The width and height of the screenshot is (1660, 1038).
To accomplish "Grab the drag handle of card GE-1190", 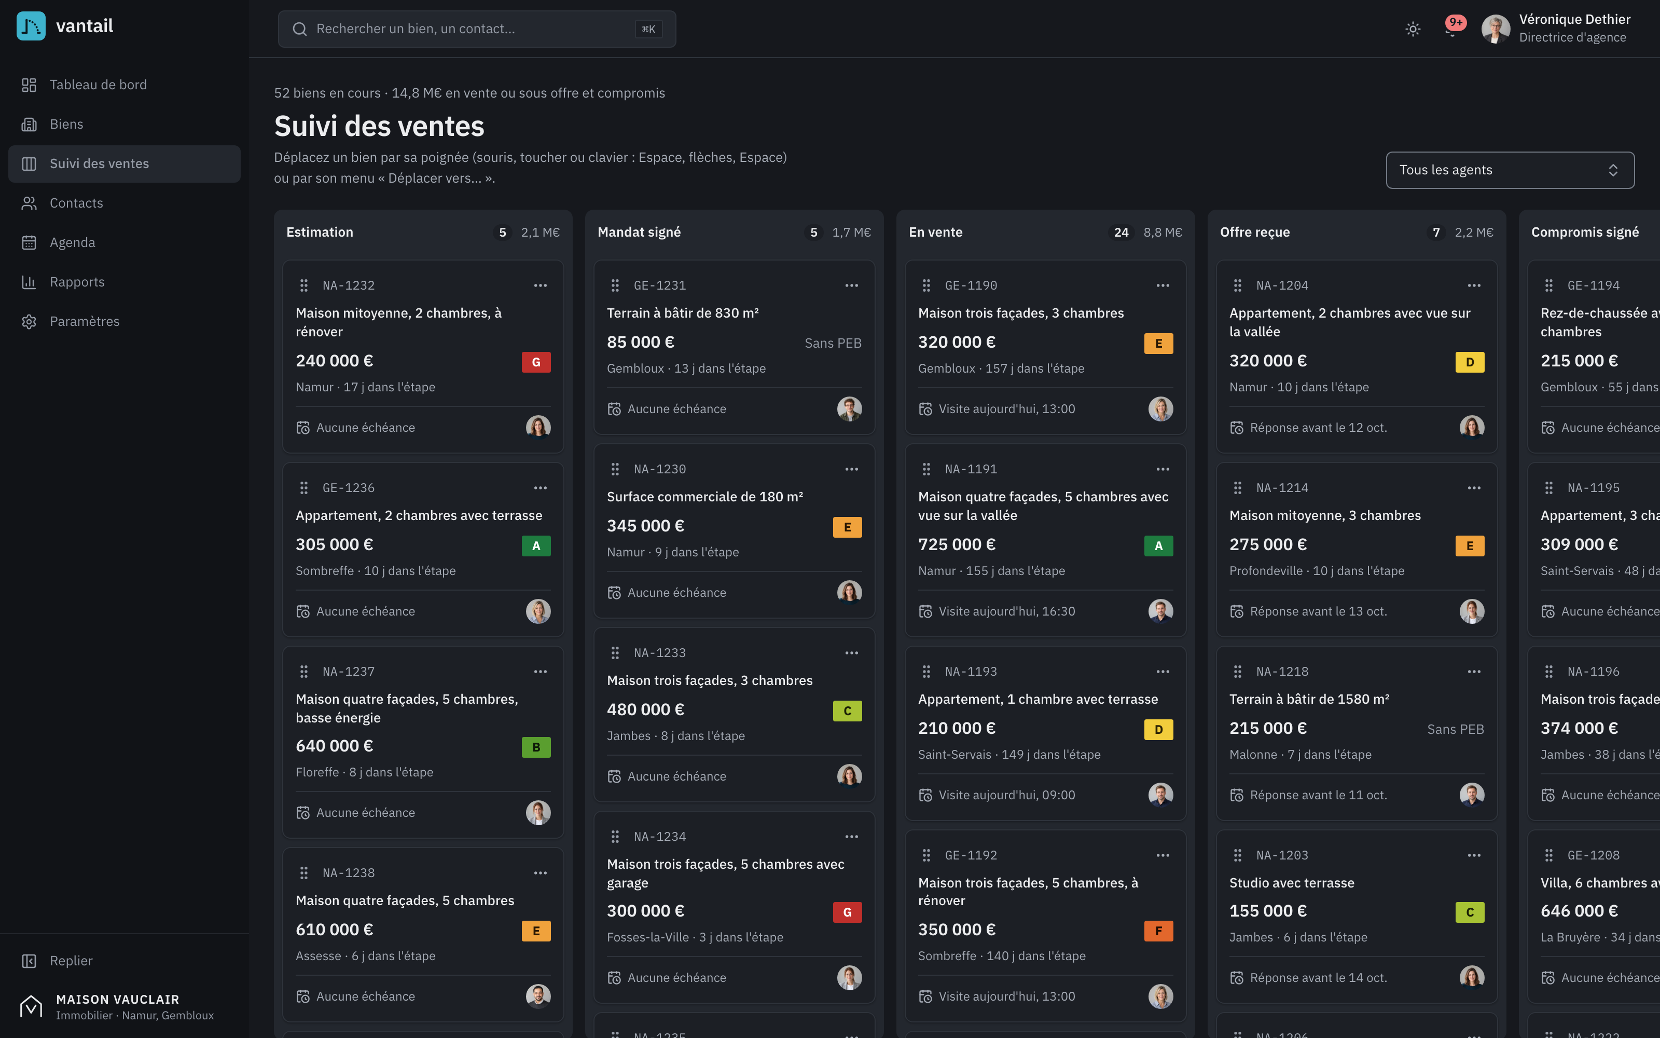I will point(926,285).
